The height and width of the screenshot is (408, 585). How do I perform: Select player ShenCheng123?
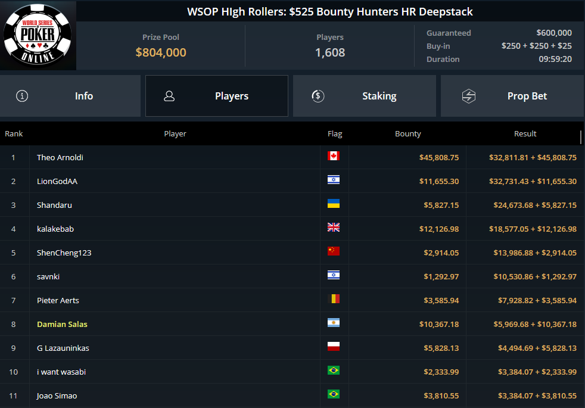64,253
